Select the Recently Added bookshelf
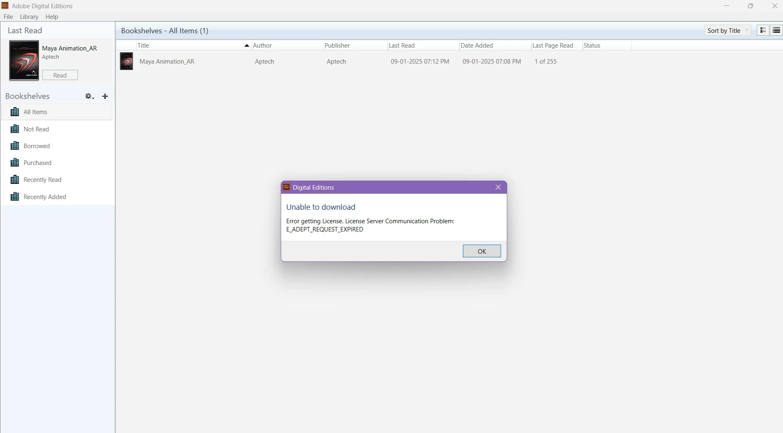The image size is (783, 433). (57, 197)
